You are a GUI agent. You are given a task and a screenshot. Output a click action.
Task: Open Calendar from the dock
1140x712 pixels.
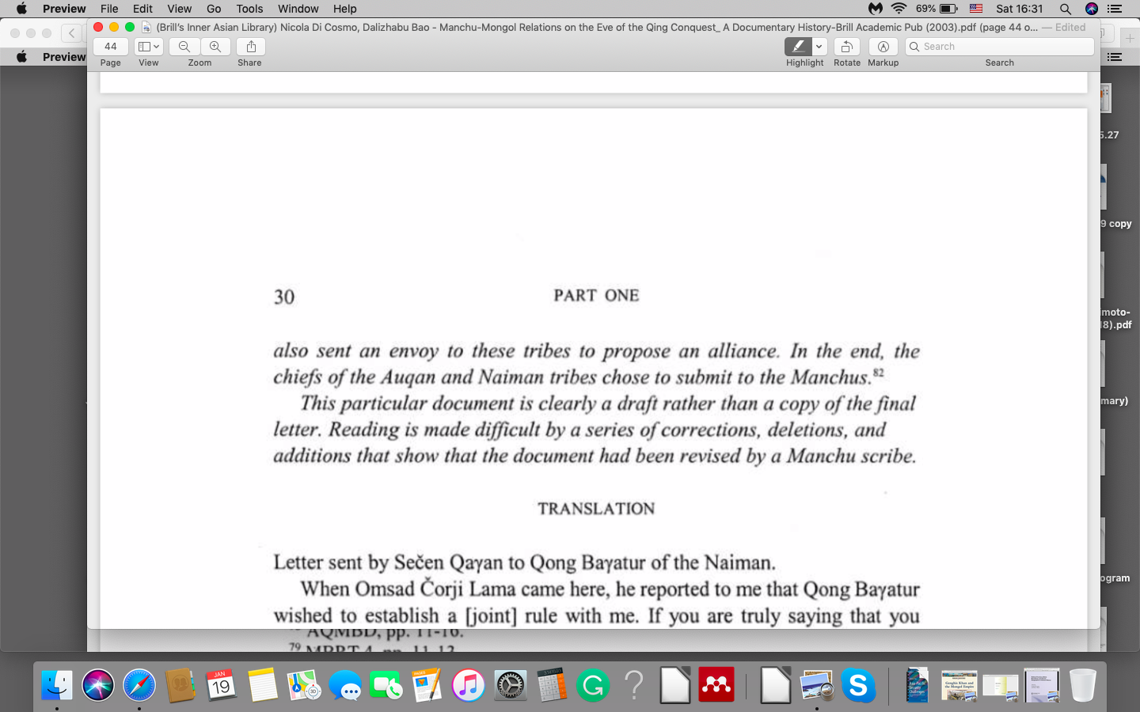point(221,685)
